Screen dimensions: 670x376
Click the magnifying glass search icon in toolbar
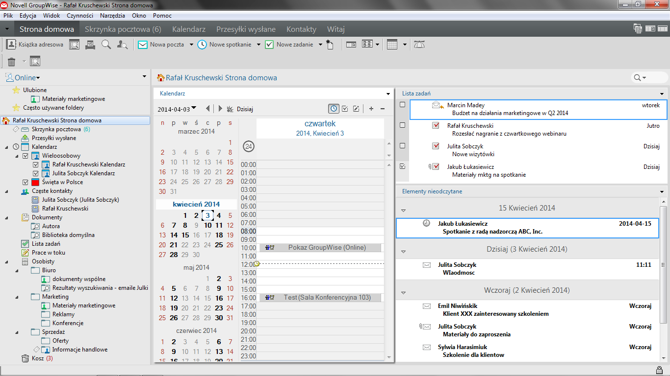[106, 45]
